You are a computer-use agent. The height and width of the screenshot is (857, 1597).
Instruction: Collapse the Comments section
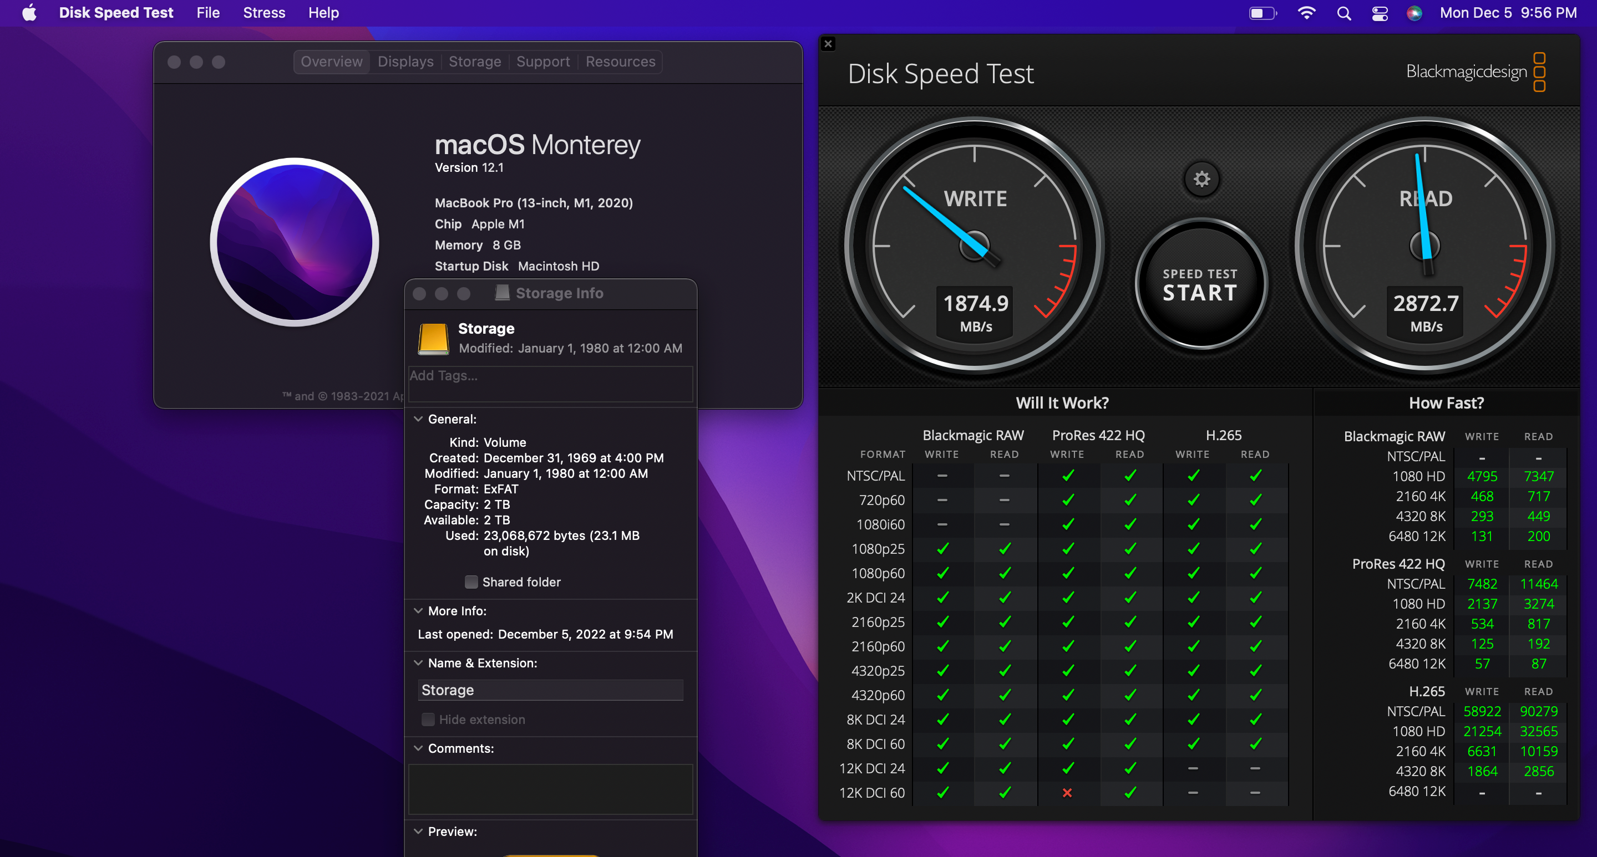point(418,748)
